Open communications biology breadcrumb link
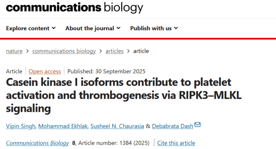The width and height of the screenshot is (276, 149). click(64, 51)
